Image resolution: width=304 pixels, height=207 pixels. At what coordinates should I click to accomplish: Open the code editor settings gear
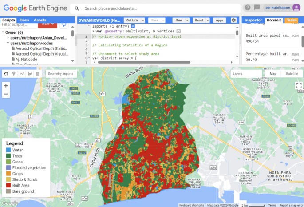(x=234, y=20)
